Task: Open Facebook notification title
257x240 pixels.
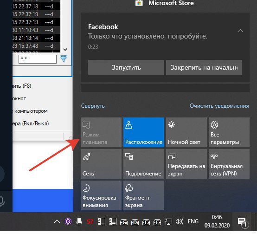Action: [103, 27]
